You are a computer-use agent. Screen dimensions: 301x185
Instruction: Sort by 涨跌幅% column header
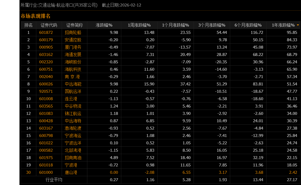point(104,25)
